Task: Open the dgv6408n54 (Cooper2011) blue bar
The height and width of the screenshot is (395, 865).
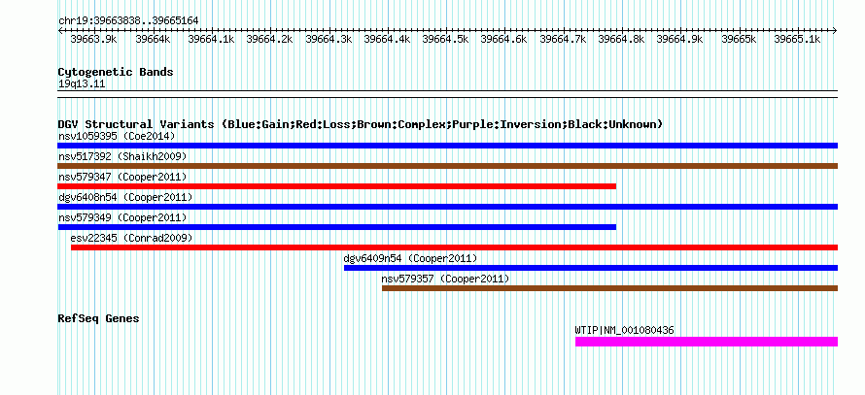Action: (x=447, y=207)
